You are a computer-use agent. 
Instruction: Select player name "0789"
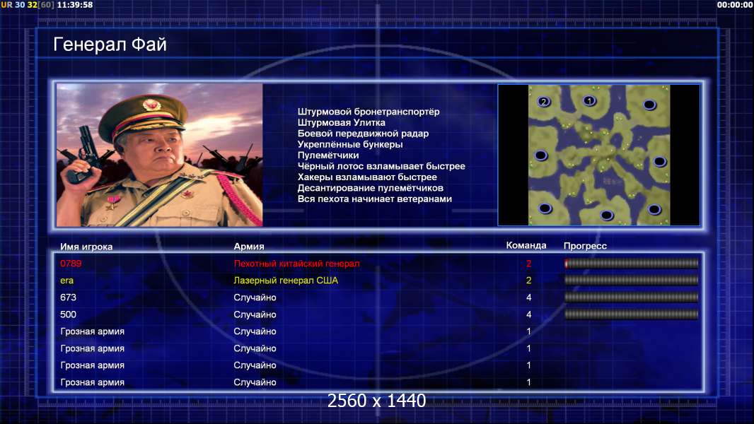pos(71,264)
